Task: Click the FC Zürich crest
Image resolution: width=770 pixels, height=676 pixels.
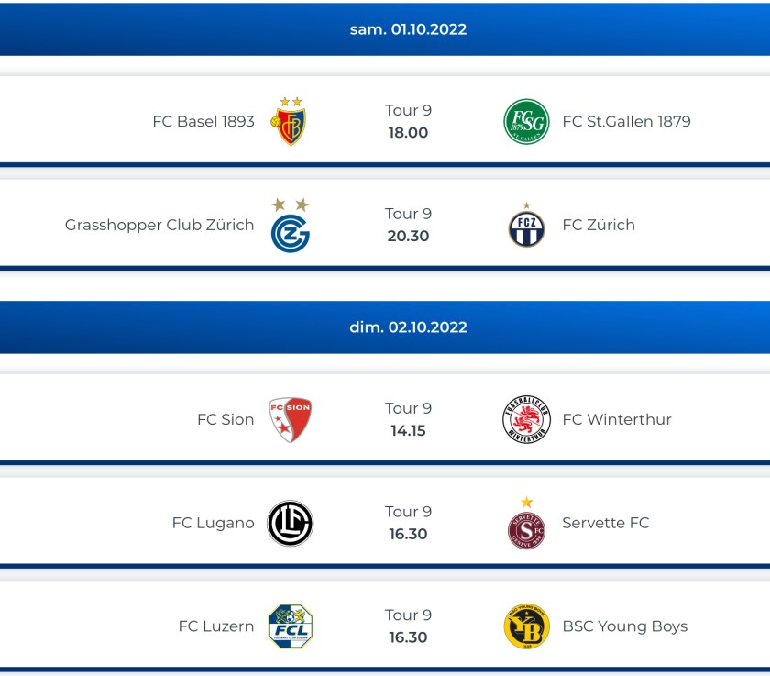Action: point(526,227)
